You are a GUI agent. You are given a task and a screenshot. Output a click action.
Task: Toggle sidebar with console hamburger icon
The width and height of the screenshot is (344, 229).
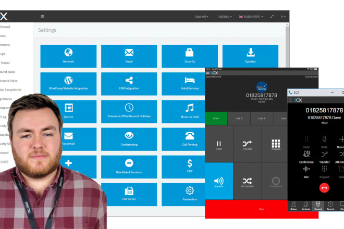pyautogui.click(x=43, y=16)
